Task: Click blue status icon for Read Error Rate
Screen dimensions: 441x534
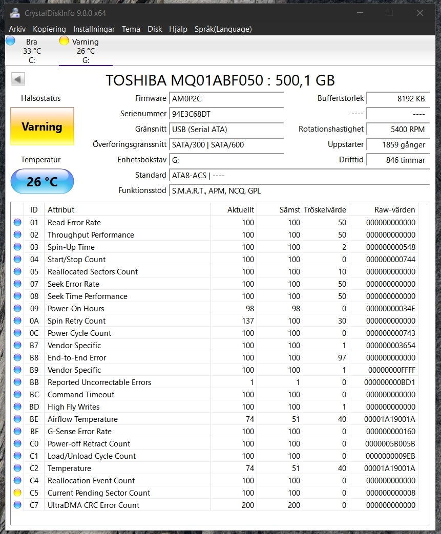Action: [18, 222]
